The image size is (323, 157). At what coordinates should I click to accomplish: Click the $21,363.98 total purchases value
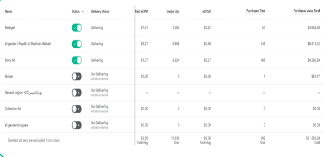[x=313, y=138]
